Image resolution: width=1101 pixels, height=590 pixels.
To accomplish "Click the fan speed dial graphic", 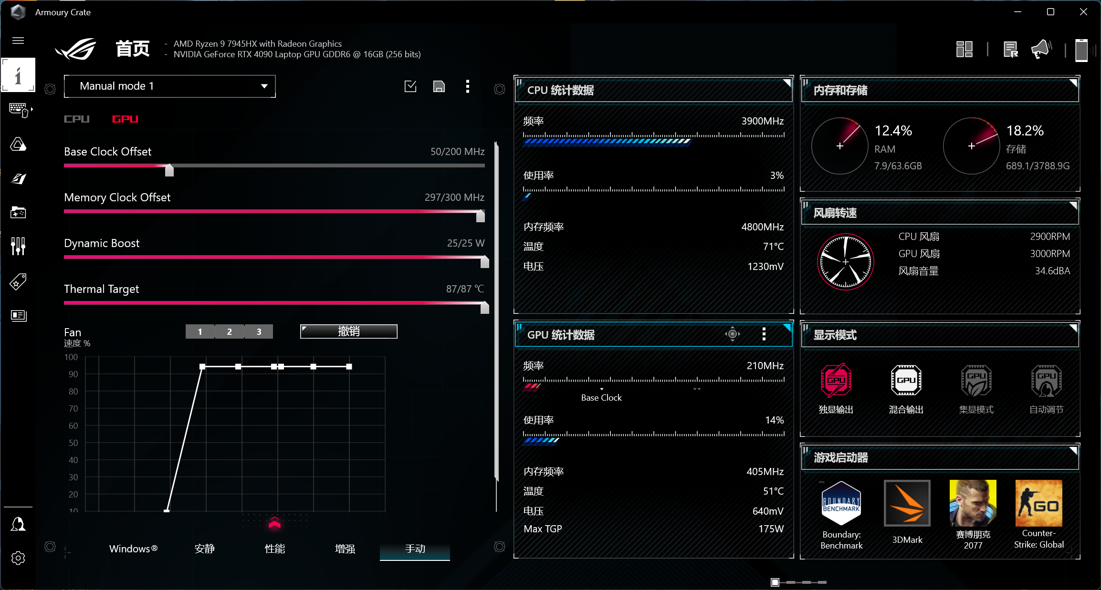I will (846, 262).
